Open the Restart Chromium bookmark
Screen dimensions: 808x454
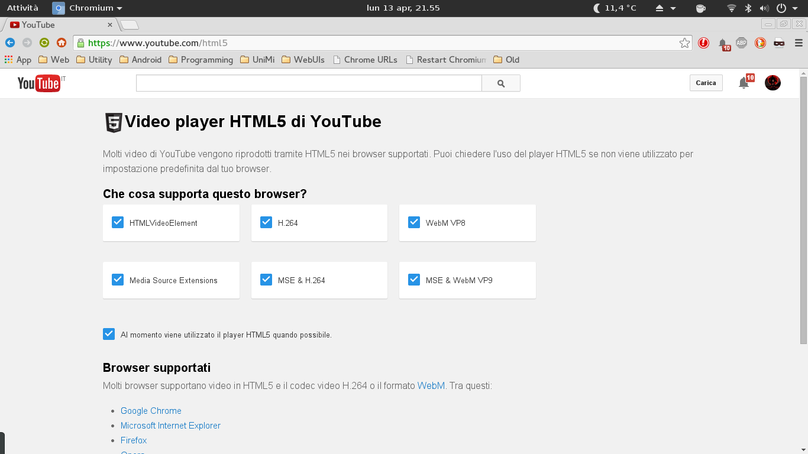tap(445, 60)
